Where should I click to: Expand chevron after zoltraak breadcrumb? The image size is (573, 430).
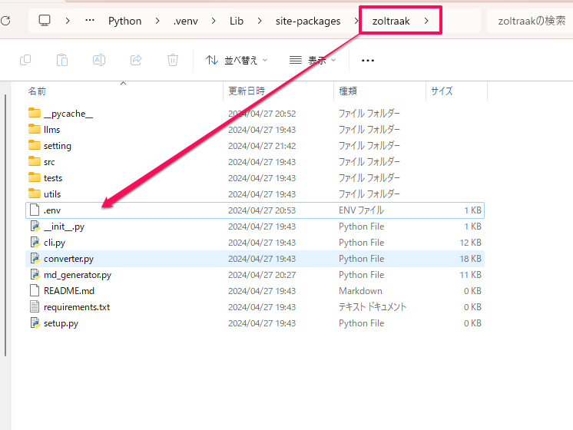click(x=426, y=21)
